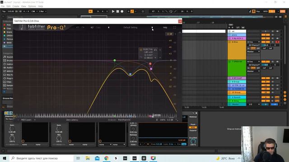Open the File menu
This screenshot has height=162, width=289.
pyautogui.click(x=3, y=6)
